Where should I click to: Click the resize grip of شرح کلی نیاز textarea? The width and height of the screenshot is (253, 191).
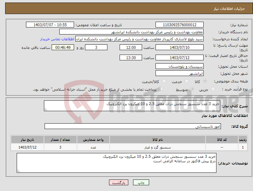46,109
